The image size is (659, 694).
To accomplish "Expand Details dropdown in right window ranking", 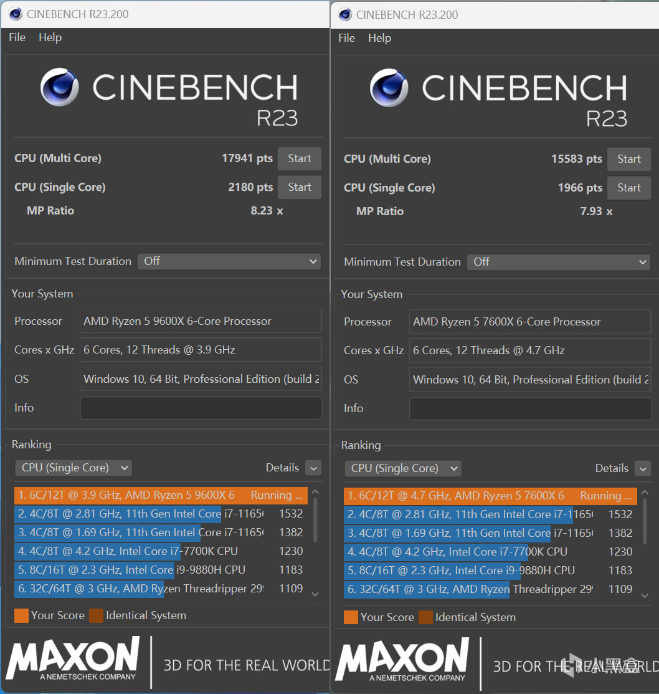I will [x=643, y=468].
